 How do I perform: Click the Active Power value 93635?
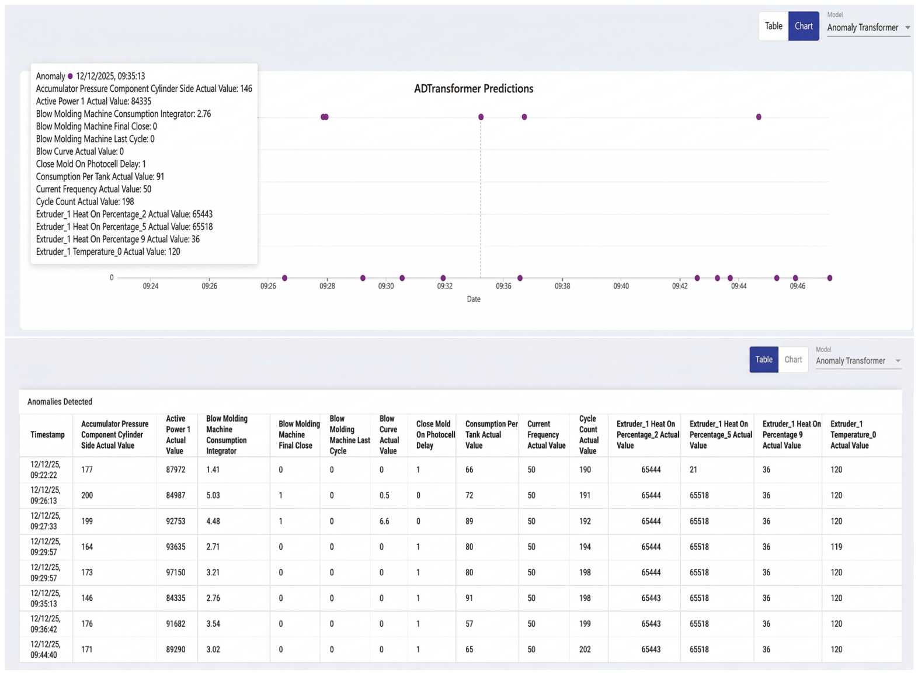(176, 547)
